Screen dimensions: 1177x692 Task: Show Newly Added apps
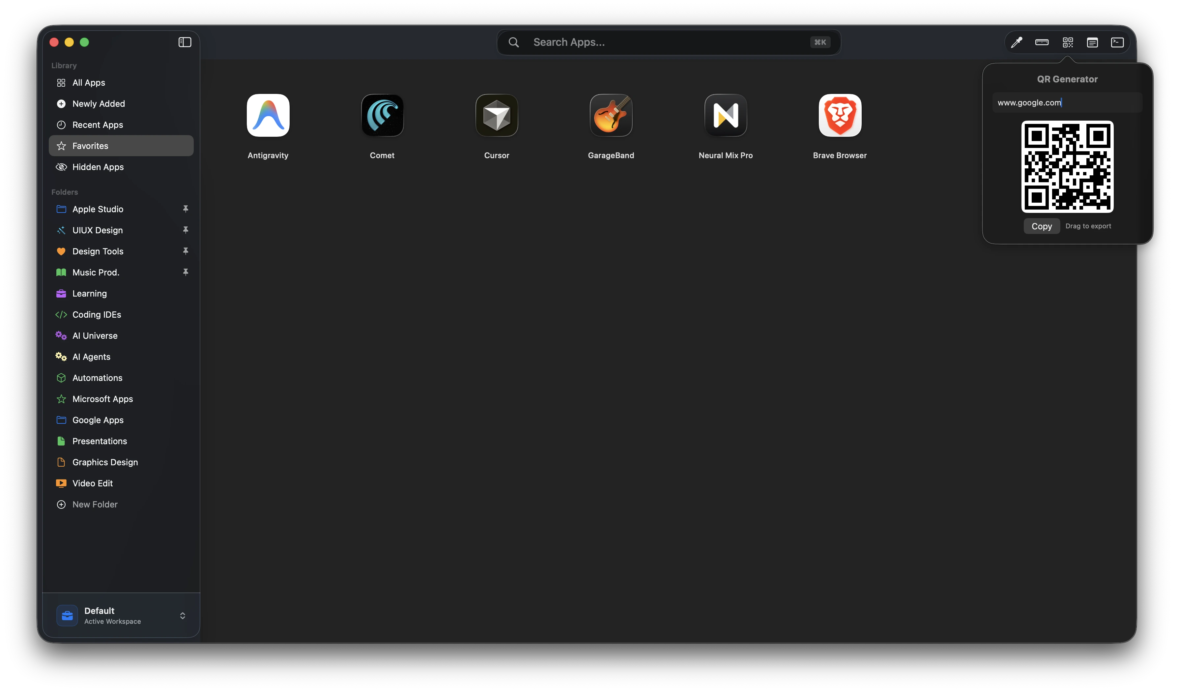click(x=121, y=104)
